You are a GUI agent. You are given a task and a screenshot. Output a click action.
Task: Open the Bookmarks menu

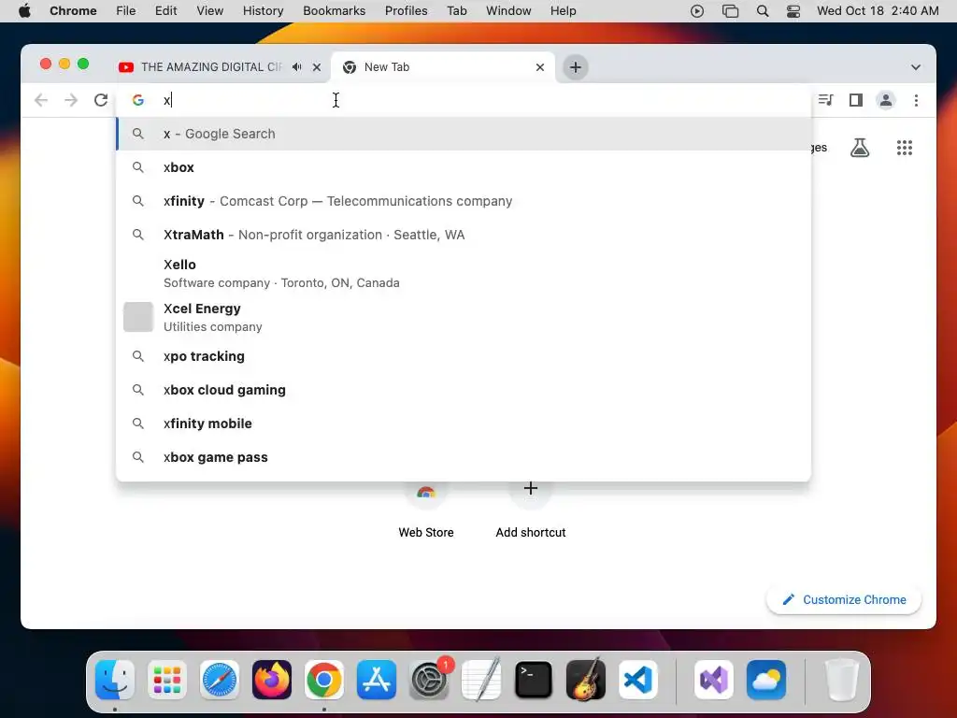(x=334, y=11)
